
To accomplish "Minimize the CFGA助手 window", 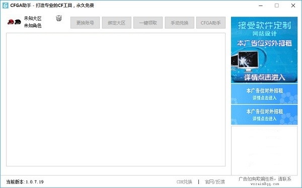I will click(x=261, y=6).
